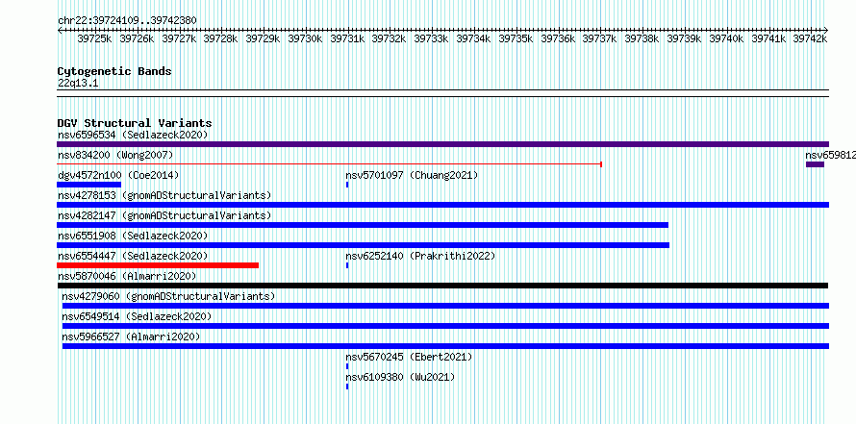Click the small nsv6109380 blue marker
The image size is (856, 424).
(x=347, y=387)
